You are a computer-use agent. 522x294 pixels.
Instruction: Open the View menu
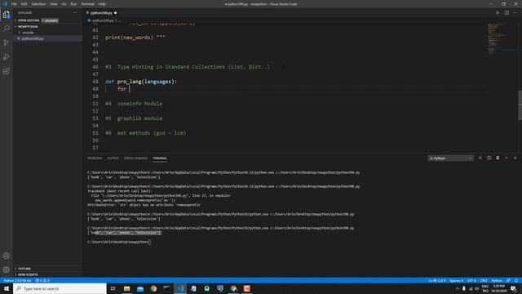[54, 4]
